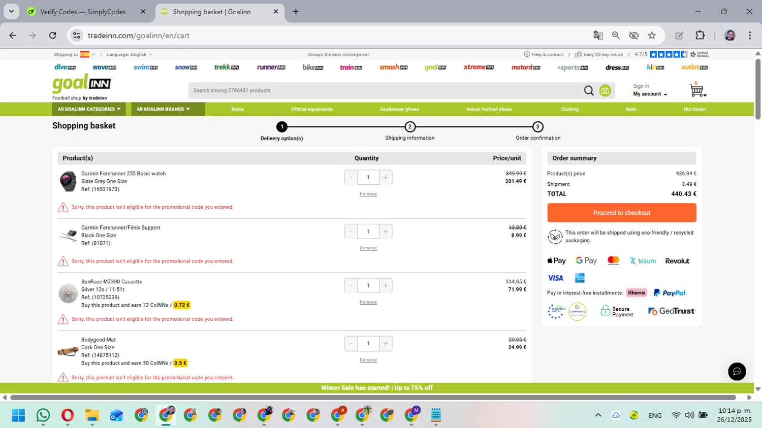Screen dimensions: 762x428
Task: Decrease SunRace MZ800 Cassette quantity
Action: [351, 285]
